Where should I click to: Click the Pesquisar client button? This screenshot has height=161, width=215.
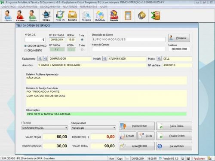(x=179, y=38)
